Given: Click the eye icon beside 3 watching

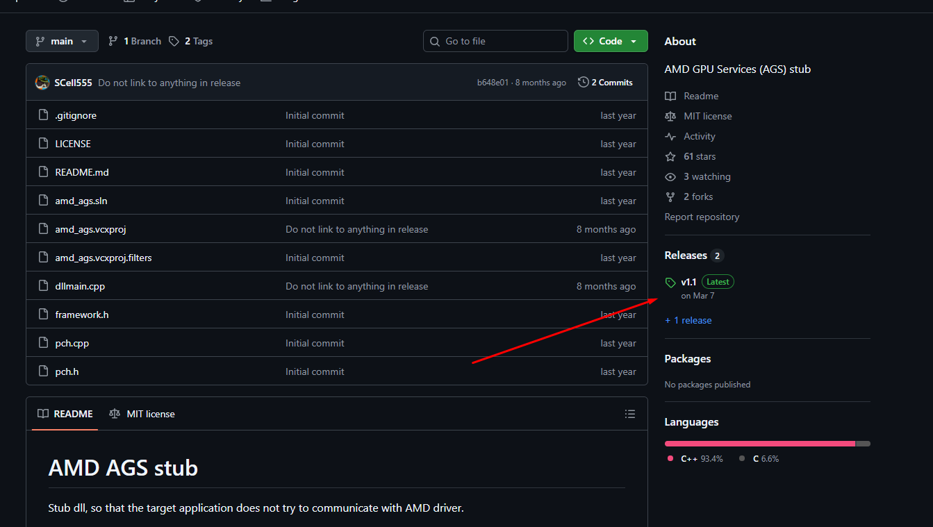Looking at the screenshot, I should (x=670, y=176).
